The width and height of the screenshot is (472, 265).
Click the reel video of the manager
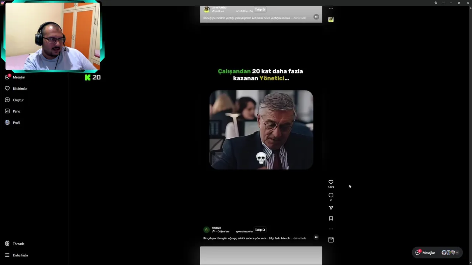pyautogui.click(x=261, y=130)
